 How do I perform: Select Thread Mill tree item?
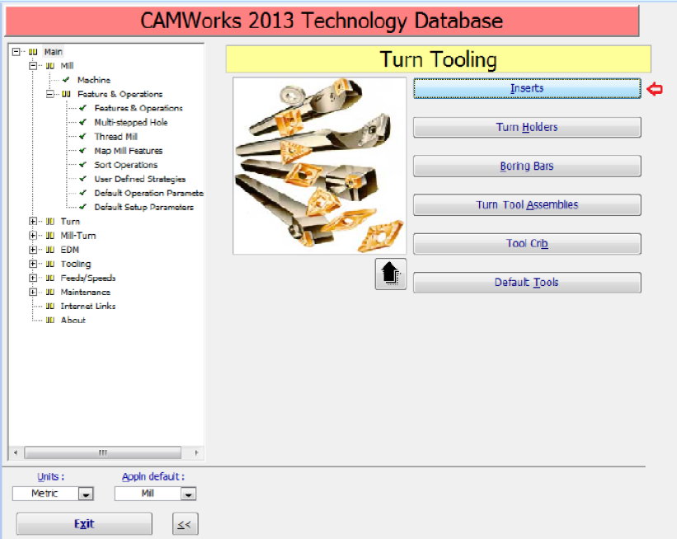[115, 137]
